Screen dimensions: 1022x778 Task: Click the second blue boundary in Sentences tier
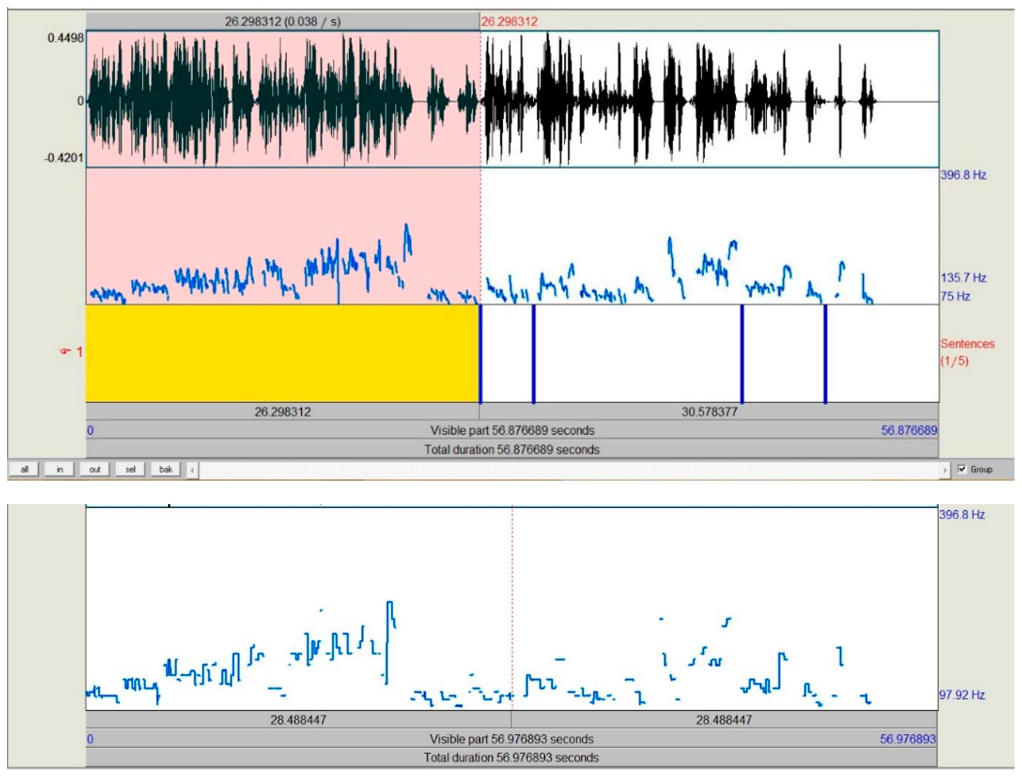[x=534, y=353]
